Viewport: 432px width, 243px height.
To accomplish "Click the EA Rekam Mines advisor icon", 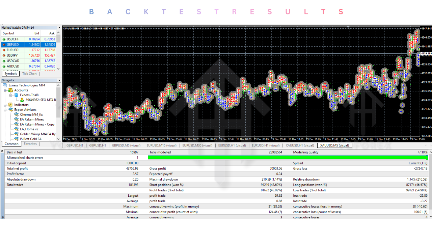I will (16, 119).
